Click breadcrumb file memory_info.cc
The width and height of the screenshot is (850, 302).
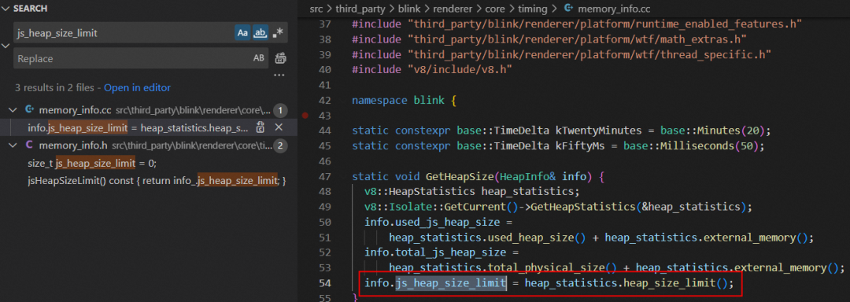tap(615, 9)
